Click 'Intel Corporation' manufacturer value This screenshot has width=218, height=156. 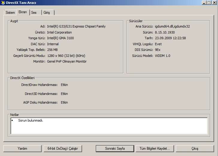[60, 32]
